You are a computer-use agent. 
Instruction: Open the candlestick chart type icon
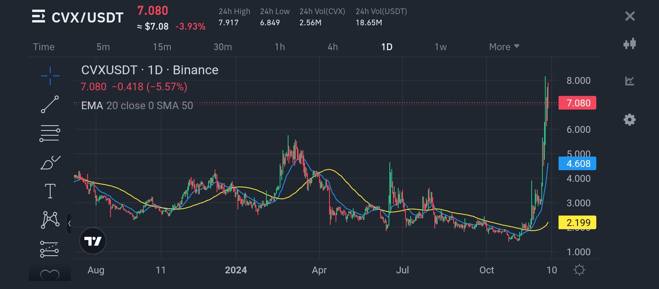pos(630,43)
